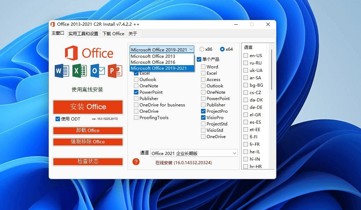
Task: Click the Word icon below the Office logo
Action: 61,70
